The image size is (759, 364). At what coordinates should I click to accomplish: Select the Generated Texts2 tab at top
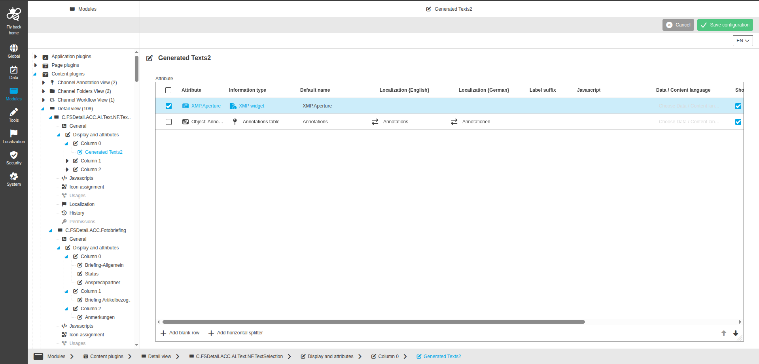point(449,9)
